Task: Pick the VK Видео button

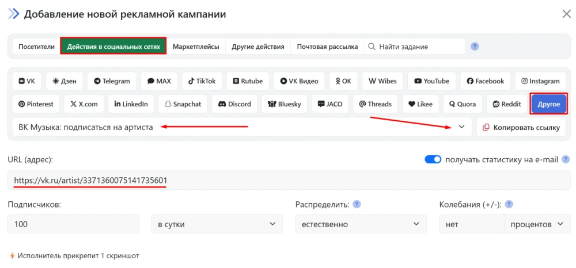Action: pos(299,81)
